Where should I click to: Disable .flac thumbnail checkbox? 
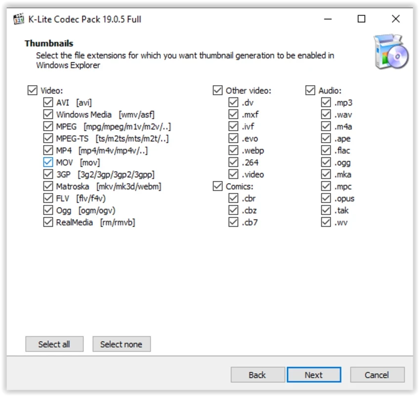point(326,150)
